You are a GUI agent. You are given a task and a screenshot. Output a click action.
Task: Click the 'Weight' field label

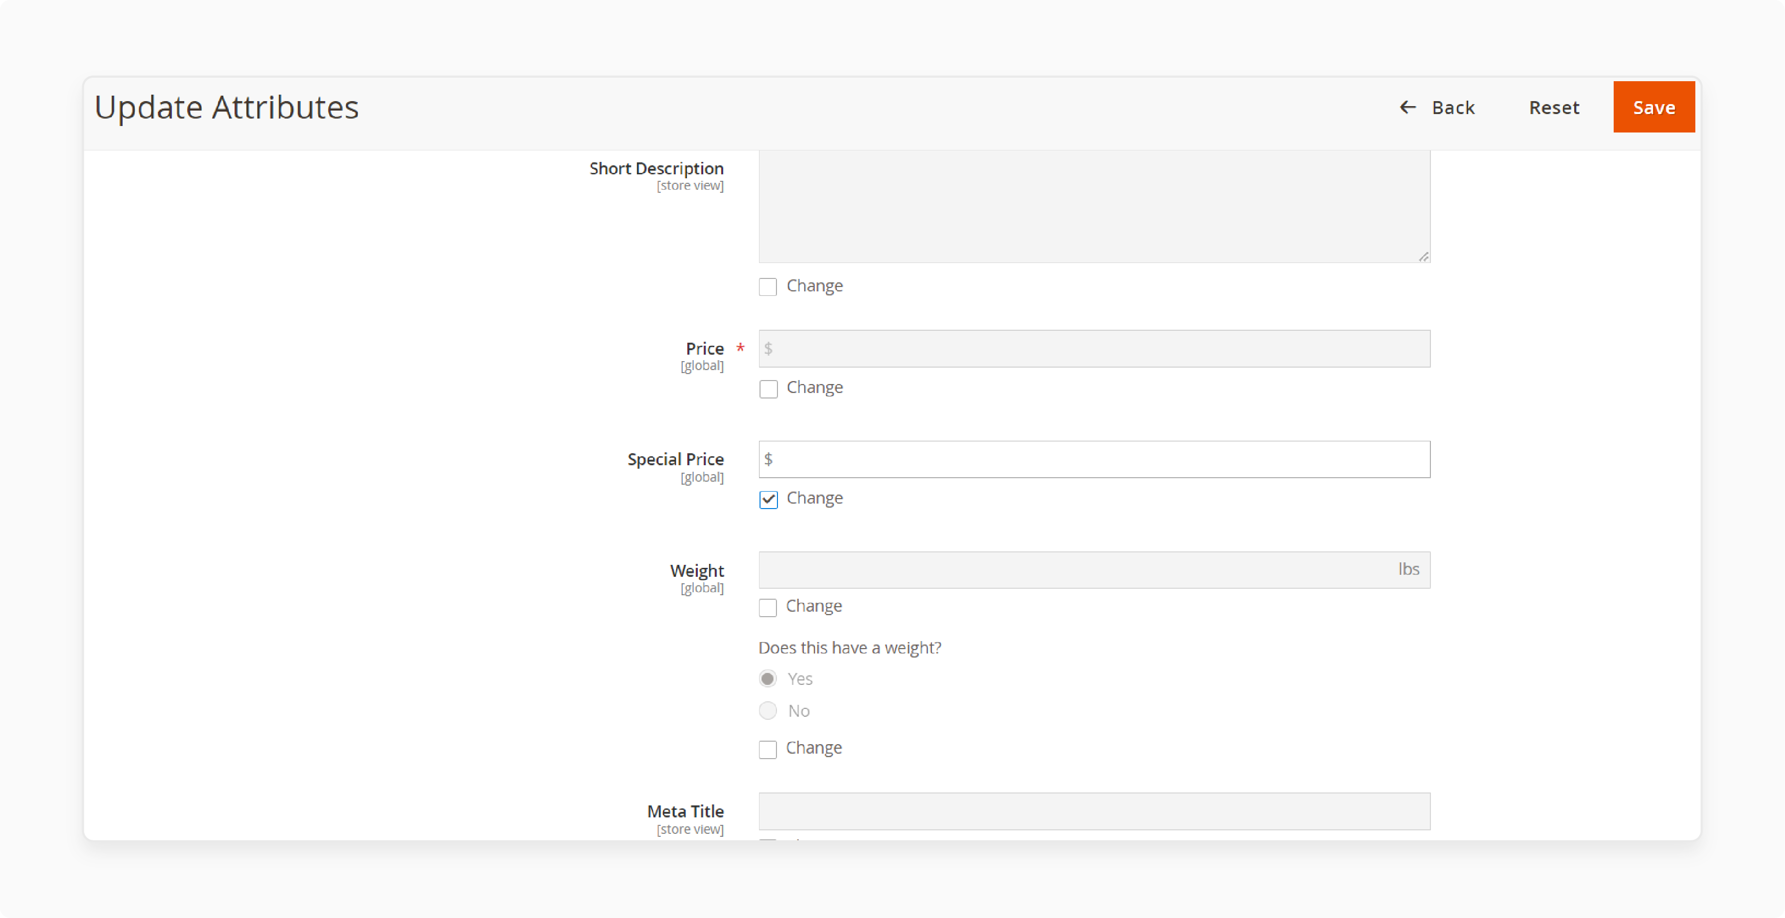coord(696,571)
